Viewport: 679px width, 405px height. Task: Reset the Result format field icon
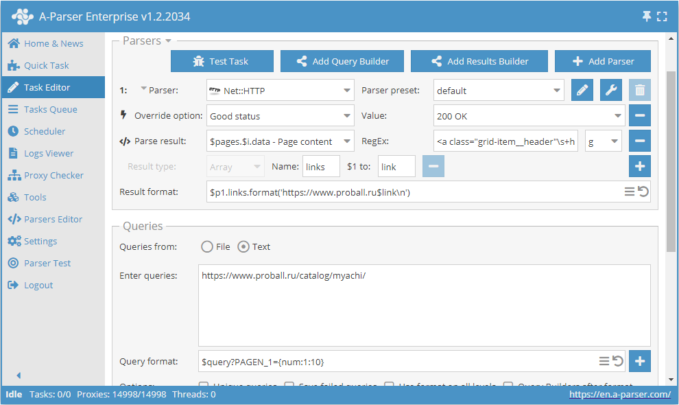click(x=643, y=192)
